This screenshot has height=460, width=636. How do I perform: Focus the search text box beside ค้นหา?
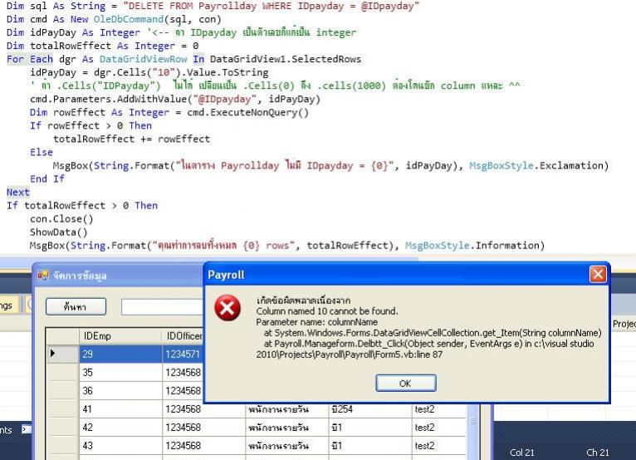click(x=162, y=307)
